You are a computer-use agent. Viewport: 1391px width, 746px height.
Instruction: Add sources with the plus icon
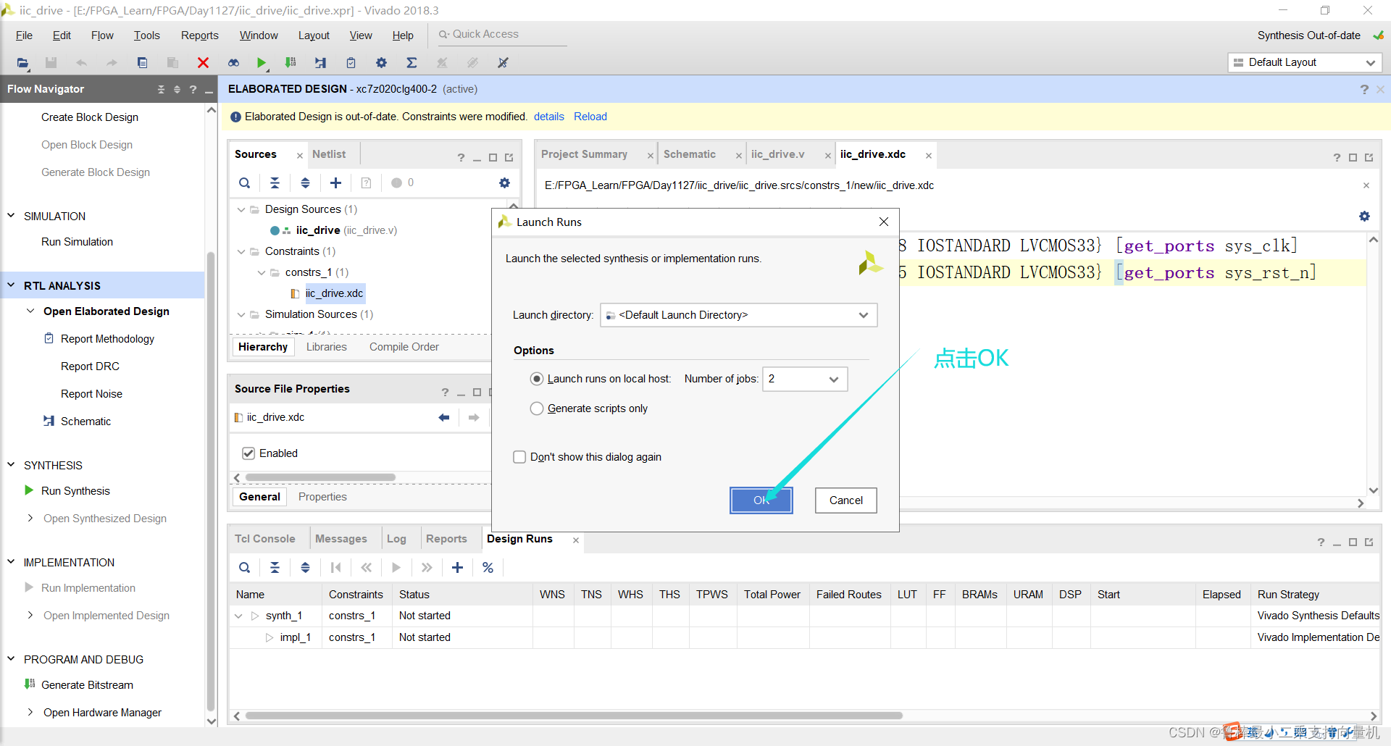coord(335,183)
